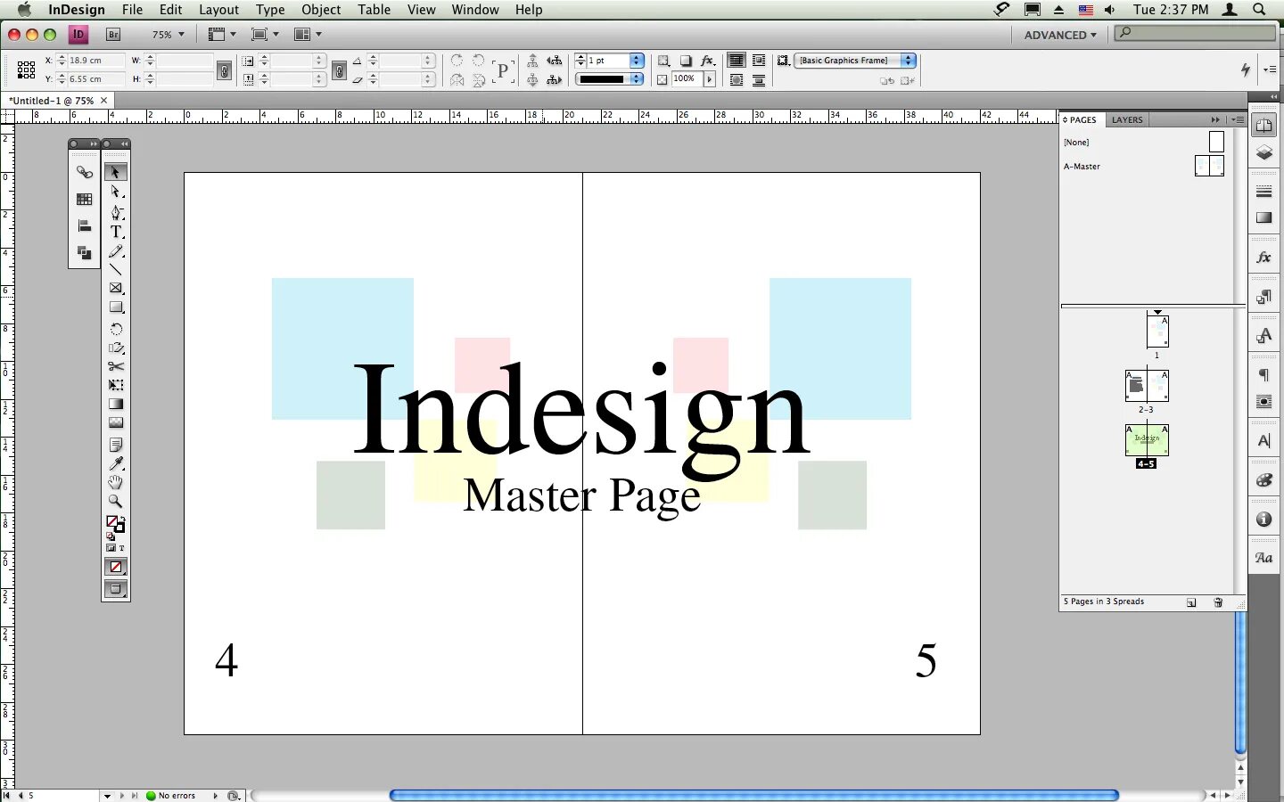Image resolution: width=1284 pixels, height=802 pixels.
Task: Open the Basic Graphics Frame style dropdown
Action: coord(856,61)
